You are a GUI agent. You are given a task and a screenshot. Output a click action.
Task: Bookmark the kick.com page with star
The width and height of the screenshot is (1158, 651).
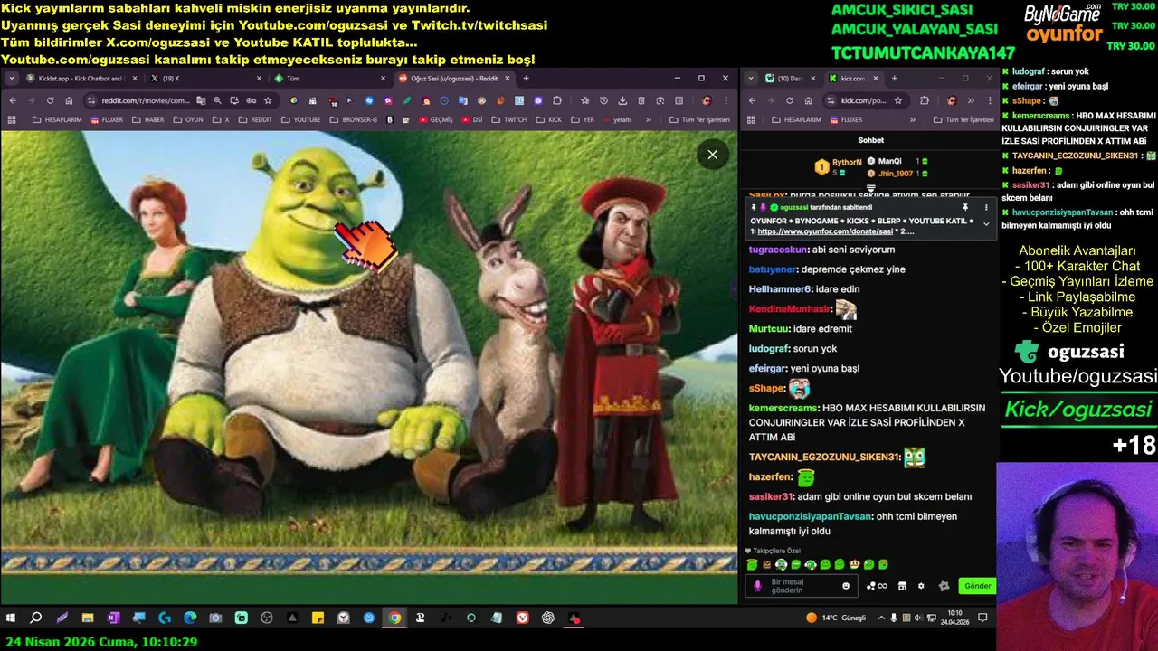coord(897,100)
